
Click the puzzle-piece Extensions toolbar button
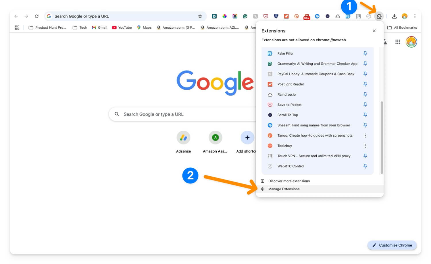(x=379, y=16)
